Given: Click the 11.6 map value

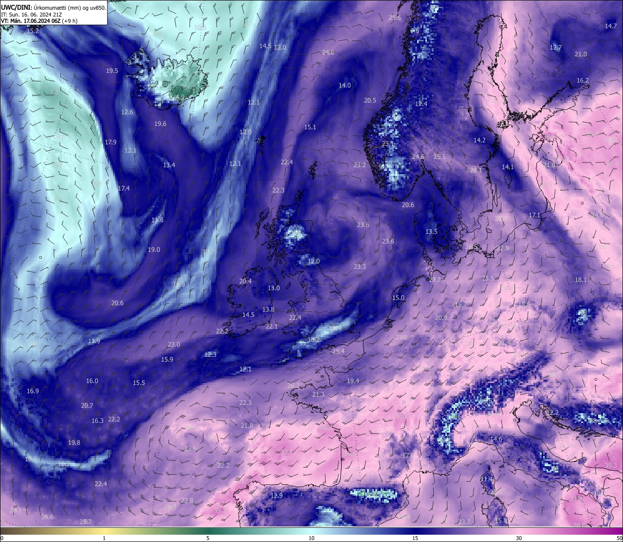Looking at the screenshot, I should [x=157, y=220].
